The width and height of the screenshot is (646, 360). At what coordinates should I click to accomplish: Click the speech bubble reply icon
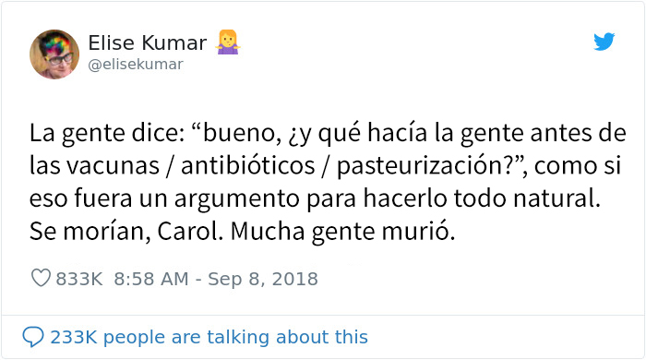click(33, 337)
